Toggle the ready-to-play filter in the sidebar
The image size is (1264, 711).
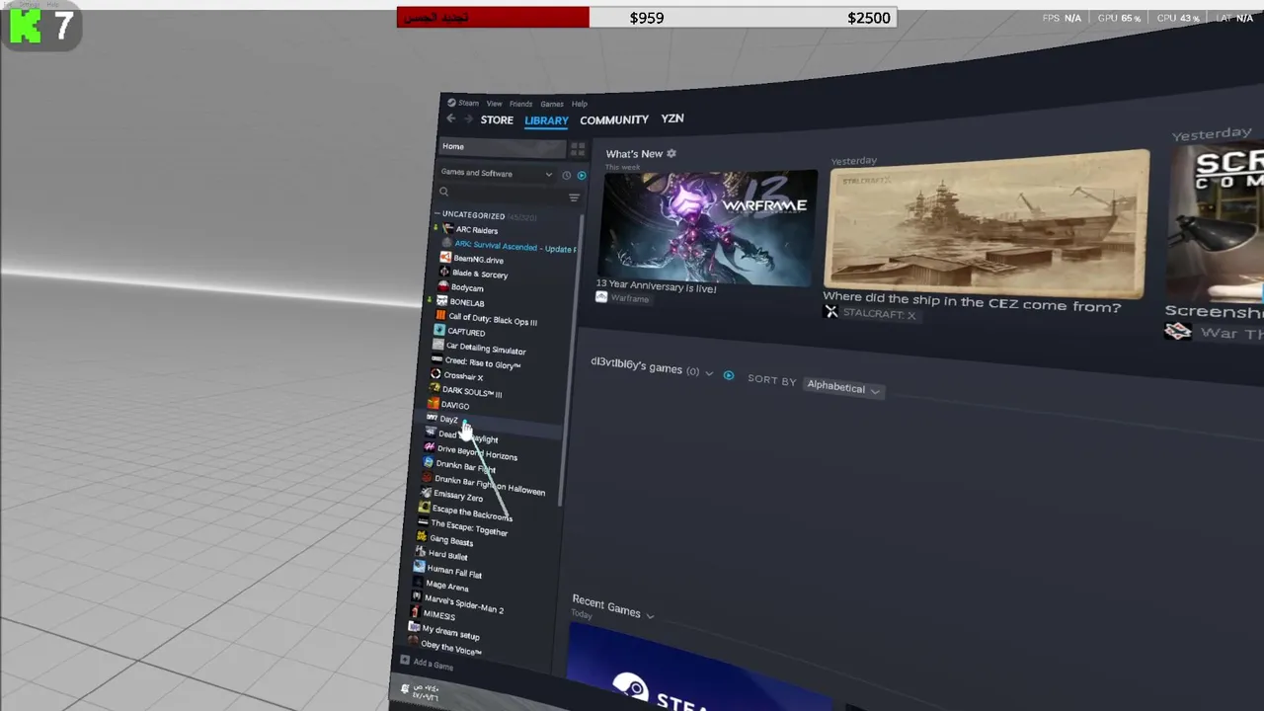pyautogui.click(x=581, y=175)
